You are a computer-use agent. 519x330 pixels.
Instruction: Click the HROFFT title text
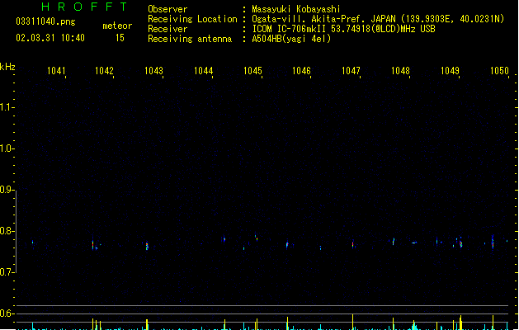click(x=84, y=7)
